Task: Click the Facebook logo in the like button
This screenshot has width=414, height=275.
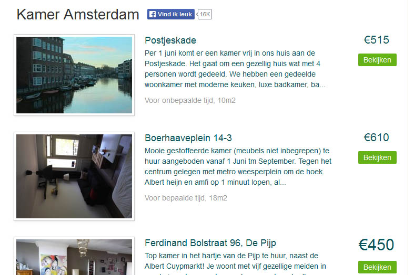Action: (x=153, y=14)
